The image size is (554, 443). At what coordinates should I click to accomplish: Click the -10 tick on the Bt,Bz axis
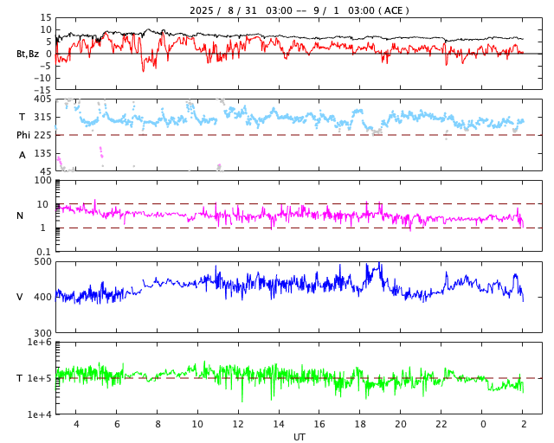pos(42,78)
